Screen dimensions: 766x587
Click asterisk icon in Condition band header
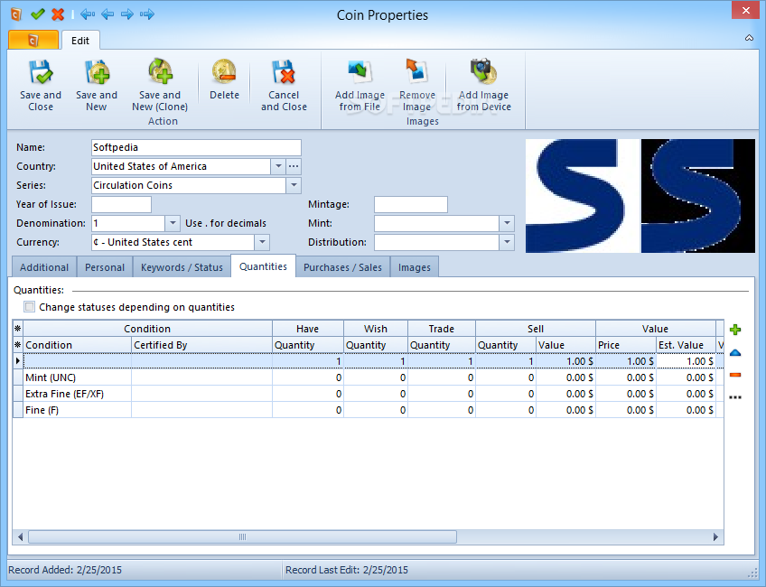pyautogui.click(x=17, y=329)
